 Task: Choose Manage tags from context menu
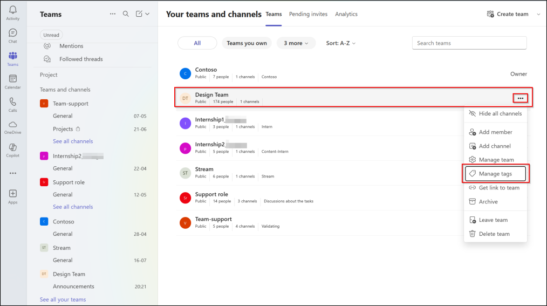[x=495, y=173]
